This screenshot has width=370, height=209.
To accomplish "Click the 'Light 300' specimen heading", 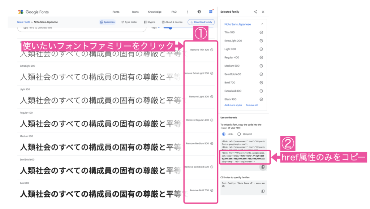I will [x=25, y=89].
